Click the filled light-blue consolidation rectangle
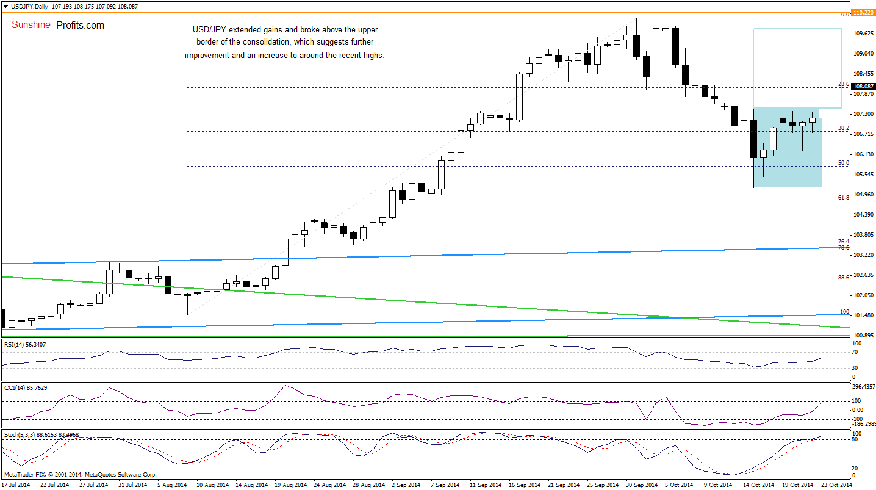The width and height of the screenshot is (876, 490). pos(787,147)
